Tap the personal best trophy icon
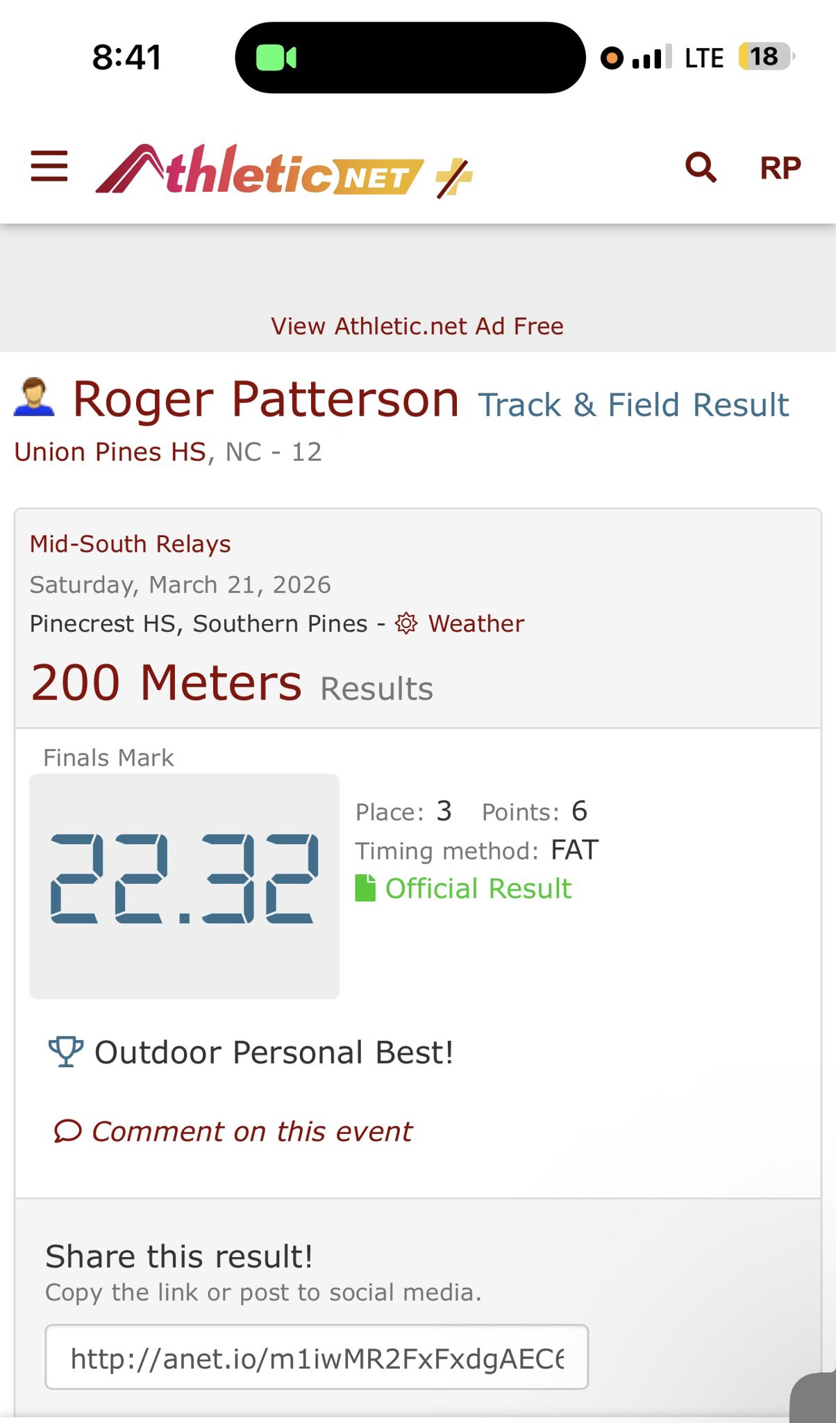The width and height of the screenshot is (836, 1423). coord(66,1051)
